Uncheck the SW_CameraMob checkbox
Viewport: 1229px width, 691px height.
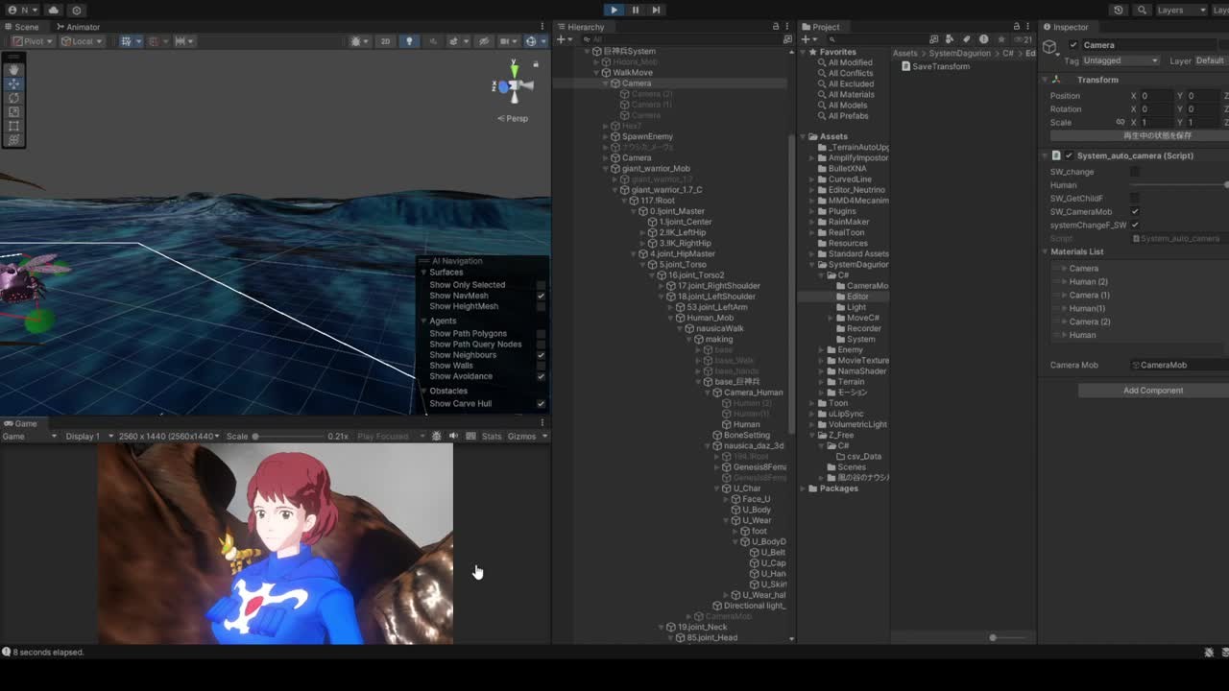pos(1135,212)
